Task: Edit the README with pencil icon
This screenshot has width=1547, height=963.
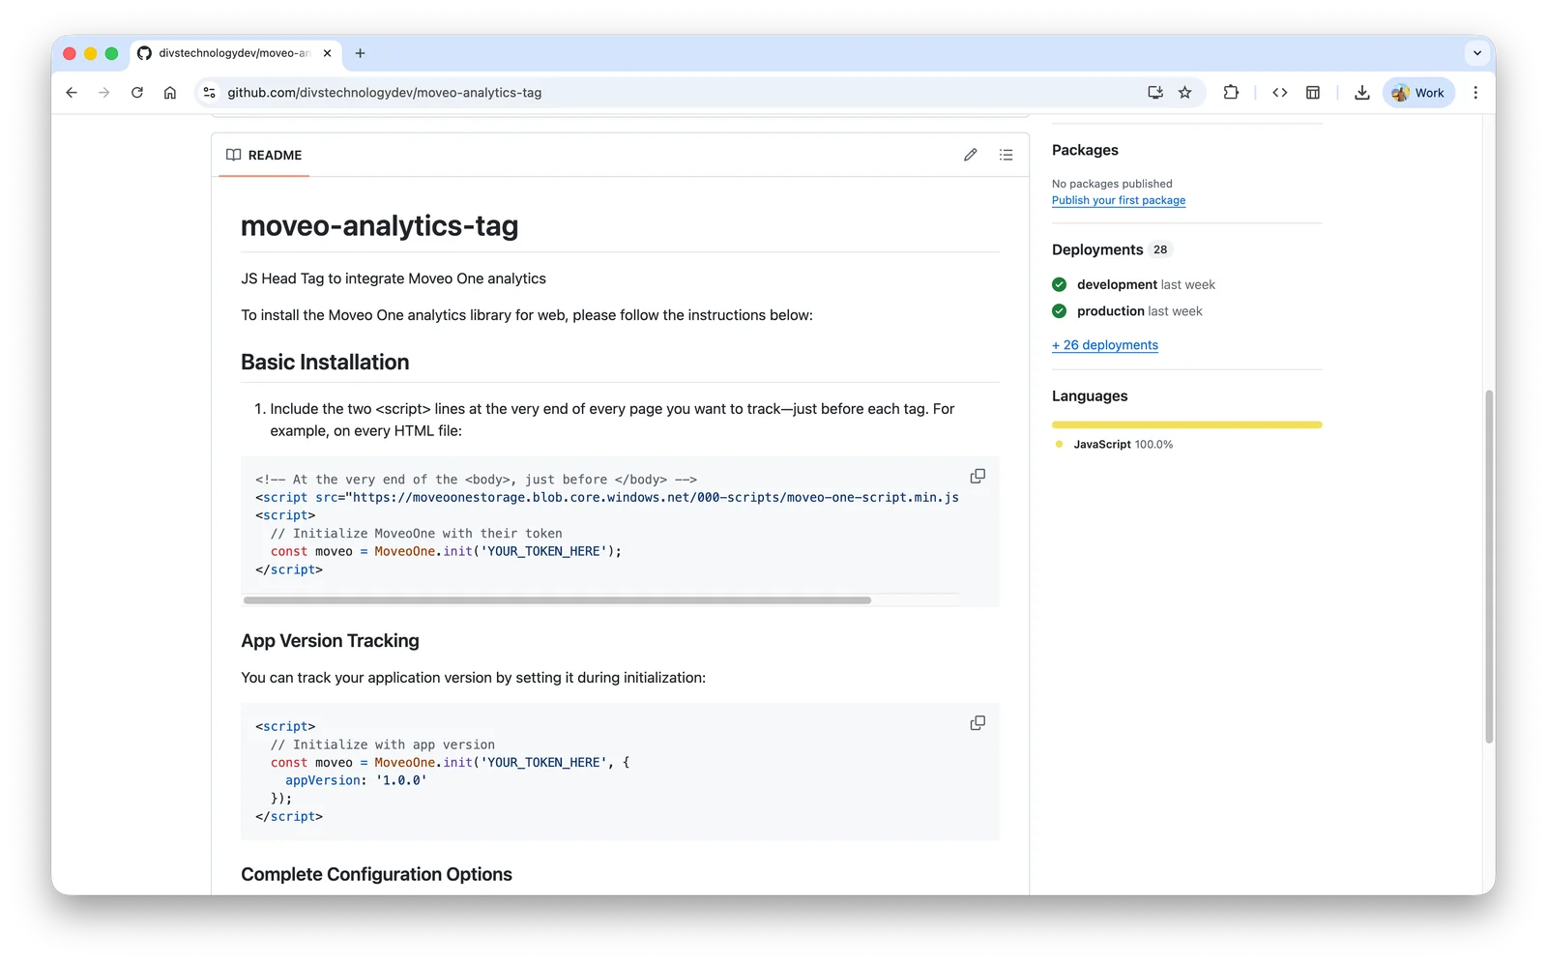Action: click(x=971, y=155)
